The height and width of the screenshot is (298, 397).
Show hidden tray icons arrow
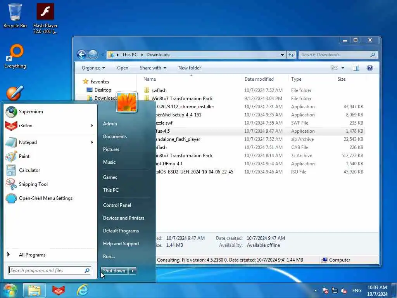(x=316, y=291)
